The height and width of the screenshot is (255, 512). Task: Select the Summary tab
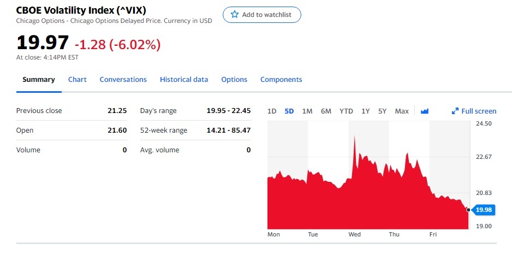pyautogui.click(x=39, y=80)
